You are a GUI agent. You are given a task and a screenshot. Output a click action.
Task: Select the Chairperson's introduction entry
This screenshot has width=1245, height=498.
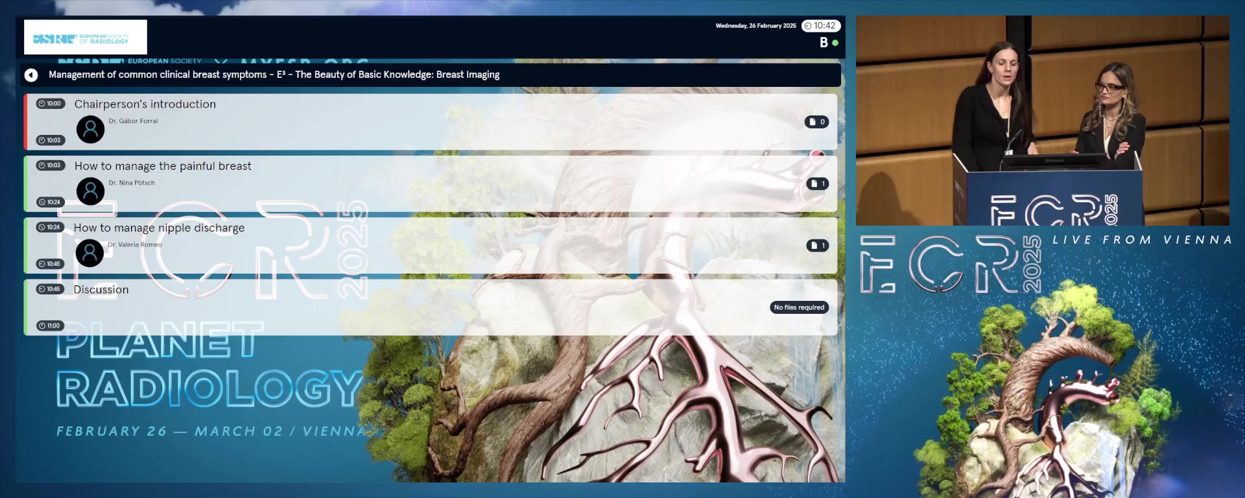(x=431, y=122)
